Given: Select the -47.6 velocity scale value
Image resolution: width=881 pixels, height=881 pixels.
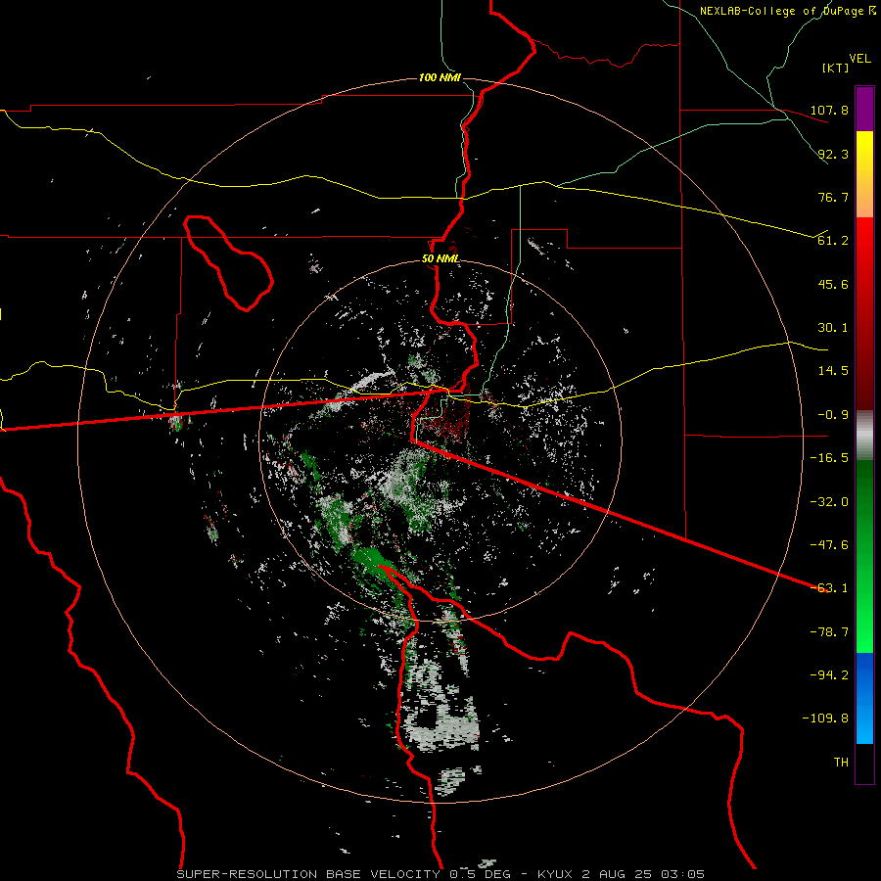Looking at the screenshot, I should click(829, 545).
